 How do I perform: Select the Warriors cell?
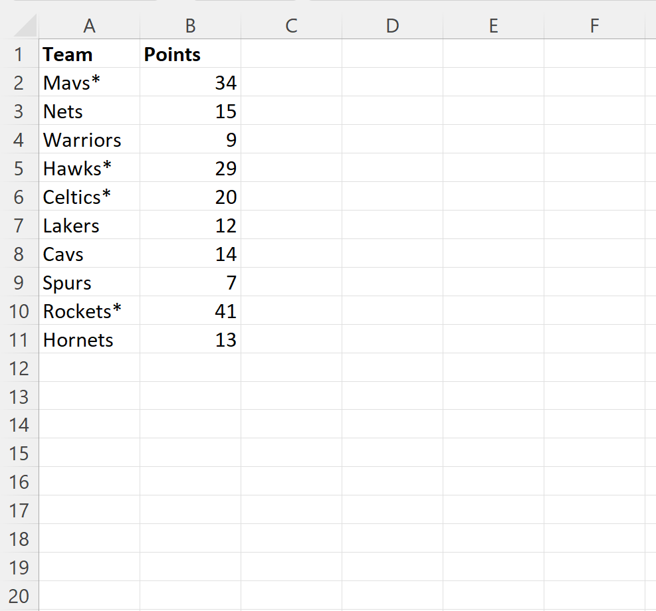click(89, 140)
